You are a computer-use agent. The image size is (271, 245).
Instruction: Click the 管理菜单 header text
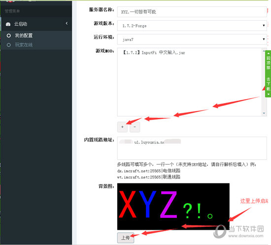click(x=12, y=11)
